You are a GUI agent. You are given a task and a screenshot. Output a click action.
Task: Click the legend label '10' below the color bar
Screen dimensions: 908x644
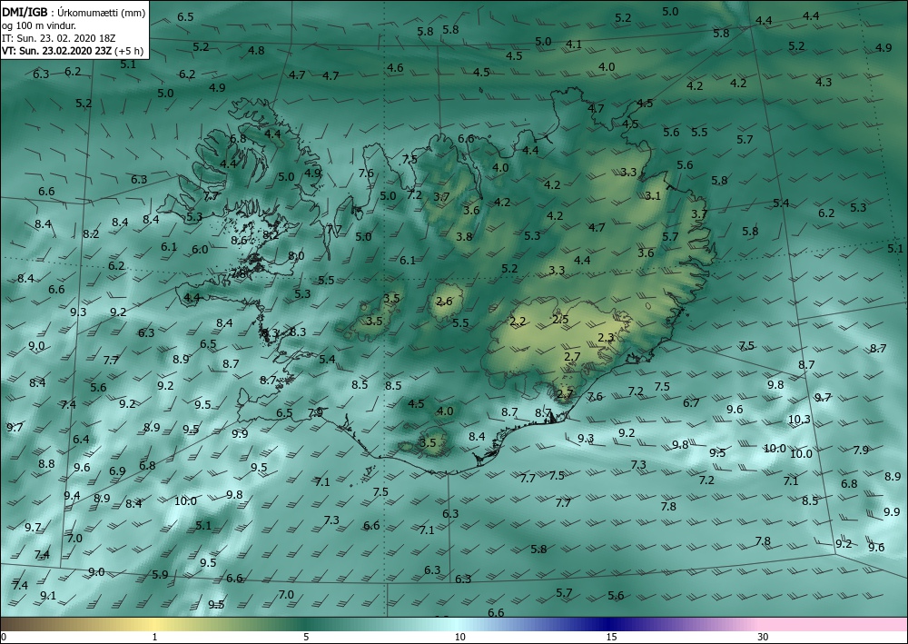459,638
